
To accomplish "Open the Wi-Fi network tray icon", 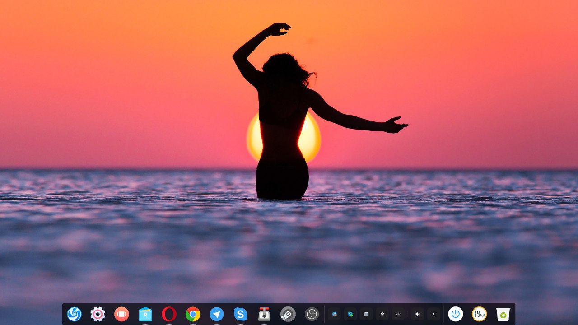I will 398,314.
